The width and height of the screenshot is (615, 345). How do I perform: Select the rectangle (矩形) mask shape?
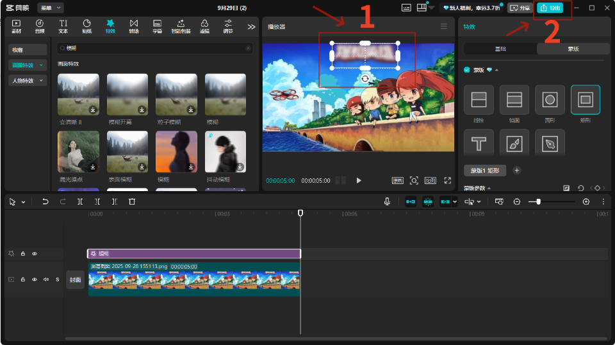pyautogui.click(x=585, y=99)
